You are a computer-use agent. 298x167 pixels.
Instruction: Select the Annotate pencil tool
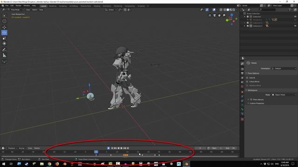coord(4,50)
